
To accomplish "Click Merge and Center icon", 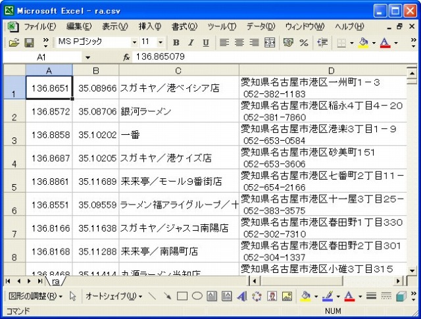I will pos(269,43).
